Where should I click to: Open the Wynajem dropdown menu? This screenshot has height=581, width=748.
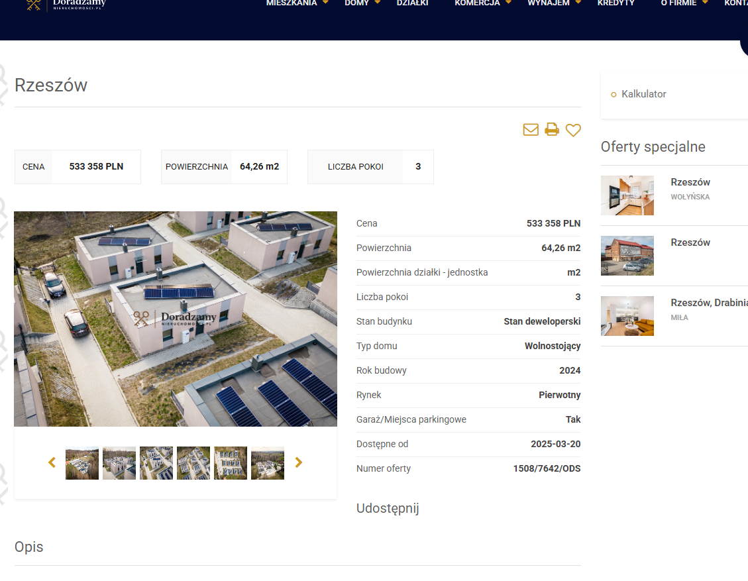554,3
